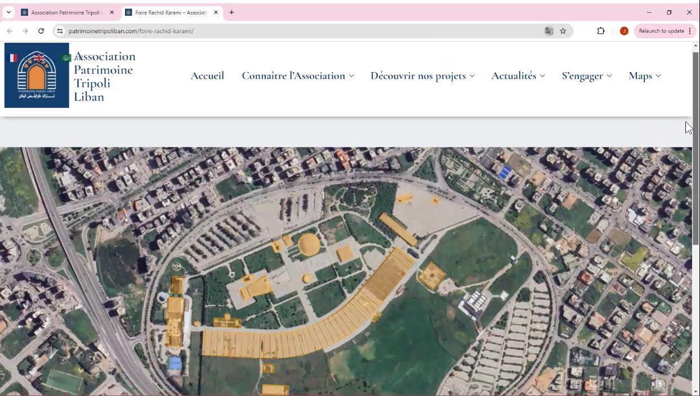700x396 pixels.
Task: Go back to the previous page
Action: coord(10,31)
